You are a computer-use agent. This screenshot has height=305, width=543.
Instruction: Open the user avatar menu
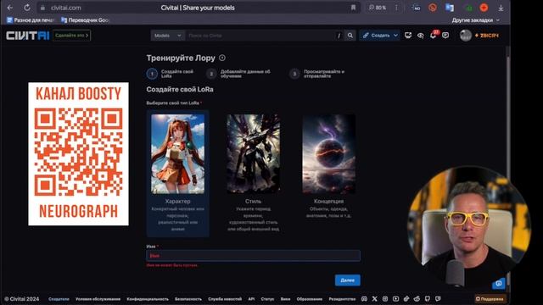point(466,36)
